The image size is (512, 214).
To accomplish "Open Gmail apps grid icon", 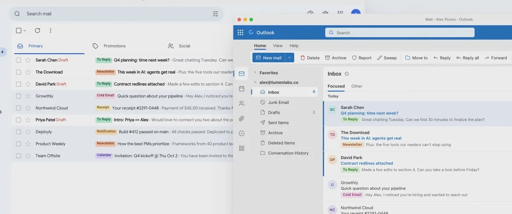I will coord(340,13).
